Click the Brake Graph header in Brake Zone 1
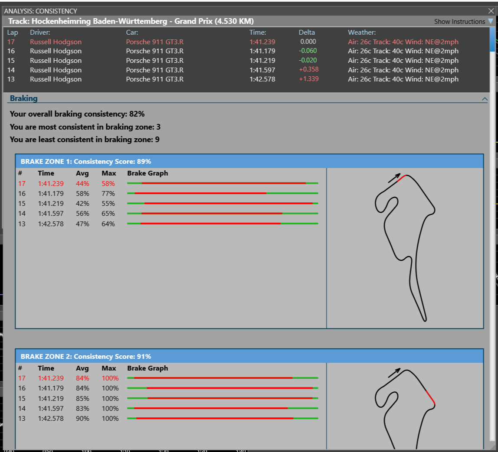This screenshot has height=452, width=498. [x=147, y=173]
